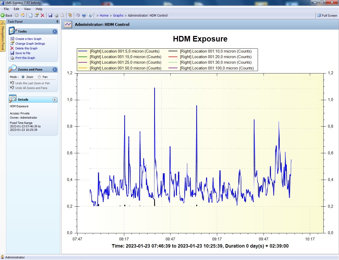Select the Zoom mode radio button
The image size is (339, 260).
tap(23, 77)
